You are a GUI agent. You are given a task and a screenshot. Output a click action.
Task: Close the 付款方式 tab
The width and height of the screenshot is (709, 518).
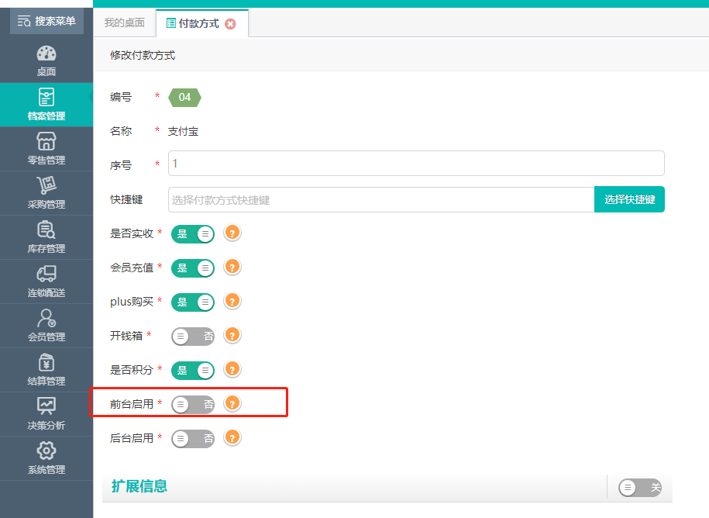pyautogui.click(x=230, y=23)
